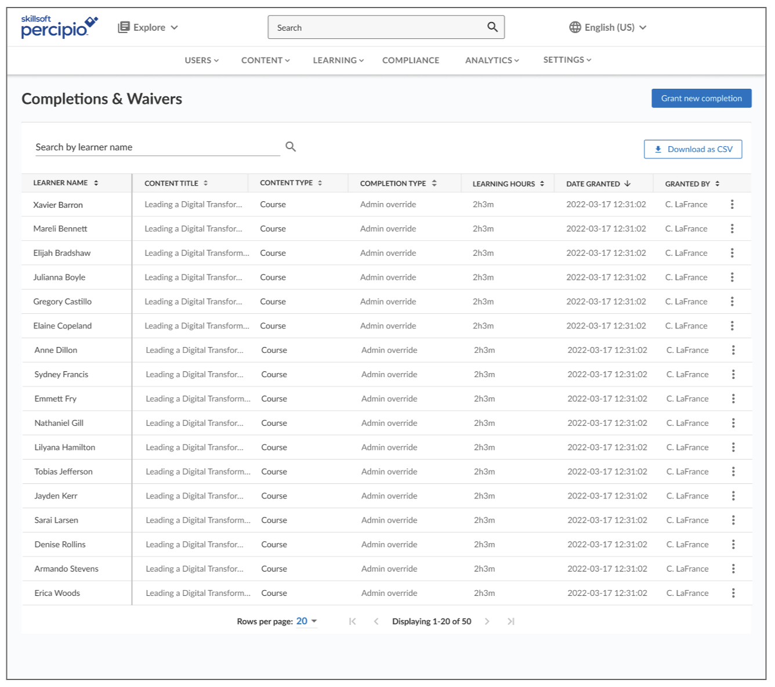Viewport: 775px width, 687px height.
Task: Open actions menu for Elaine Copeland row
Action: pyautogui.click(x=732, y=326)
